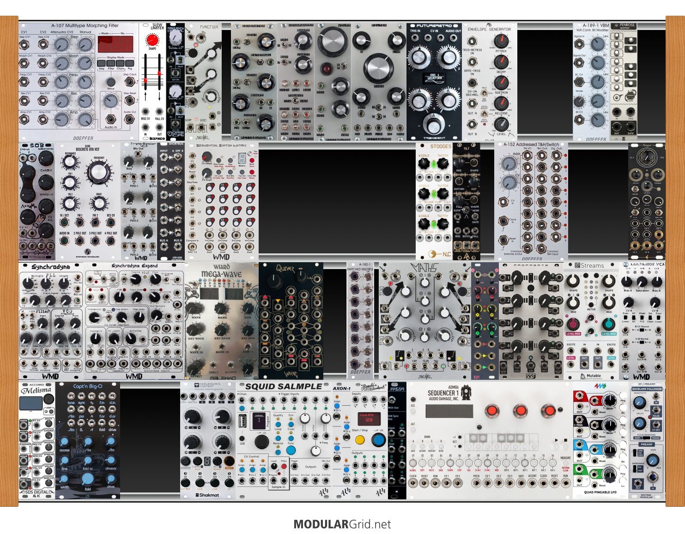Click the red SHAPE knob on Slew Limiter
The height and width of the screenshot is (534, 685).
[x=152, y=40]
